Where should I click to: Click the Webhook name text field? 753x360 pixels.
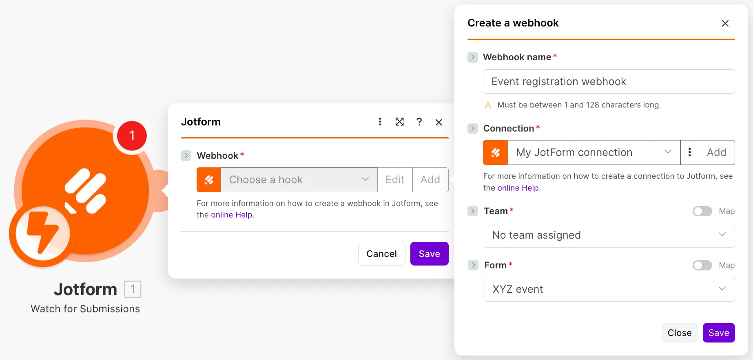pyautogui.click(x=609, y=81)
